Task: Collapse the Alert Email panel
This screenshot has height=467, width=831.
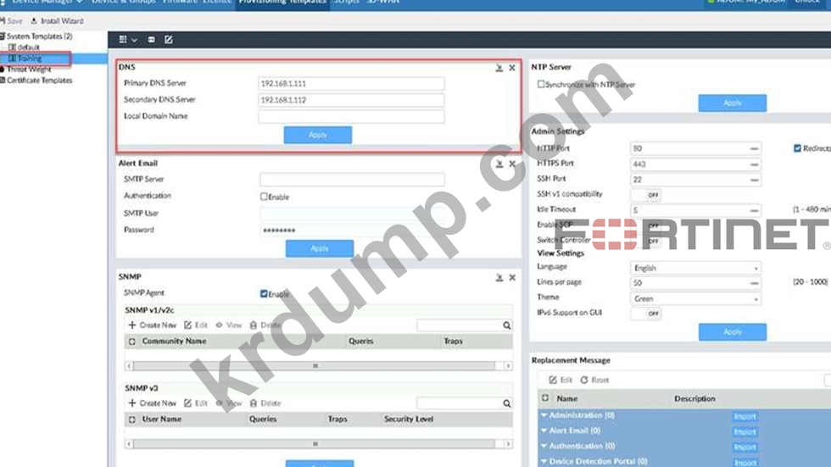Action: click(499, 164)
